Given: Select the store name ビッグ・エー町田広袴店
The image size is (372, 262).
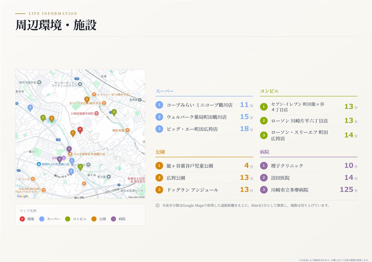Looking at the screenshot, I should click(x=192, y=129).
